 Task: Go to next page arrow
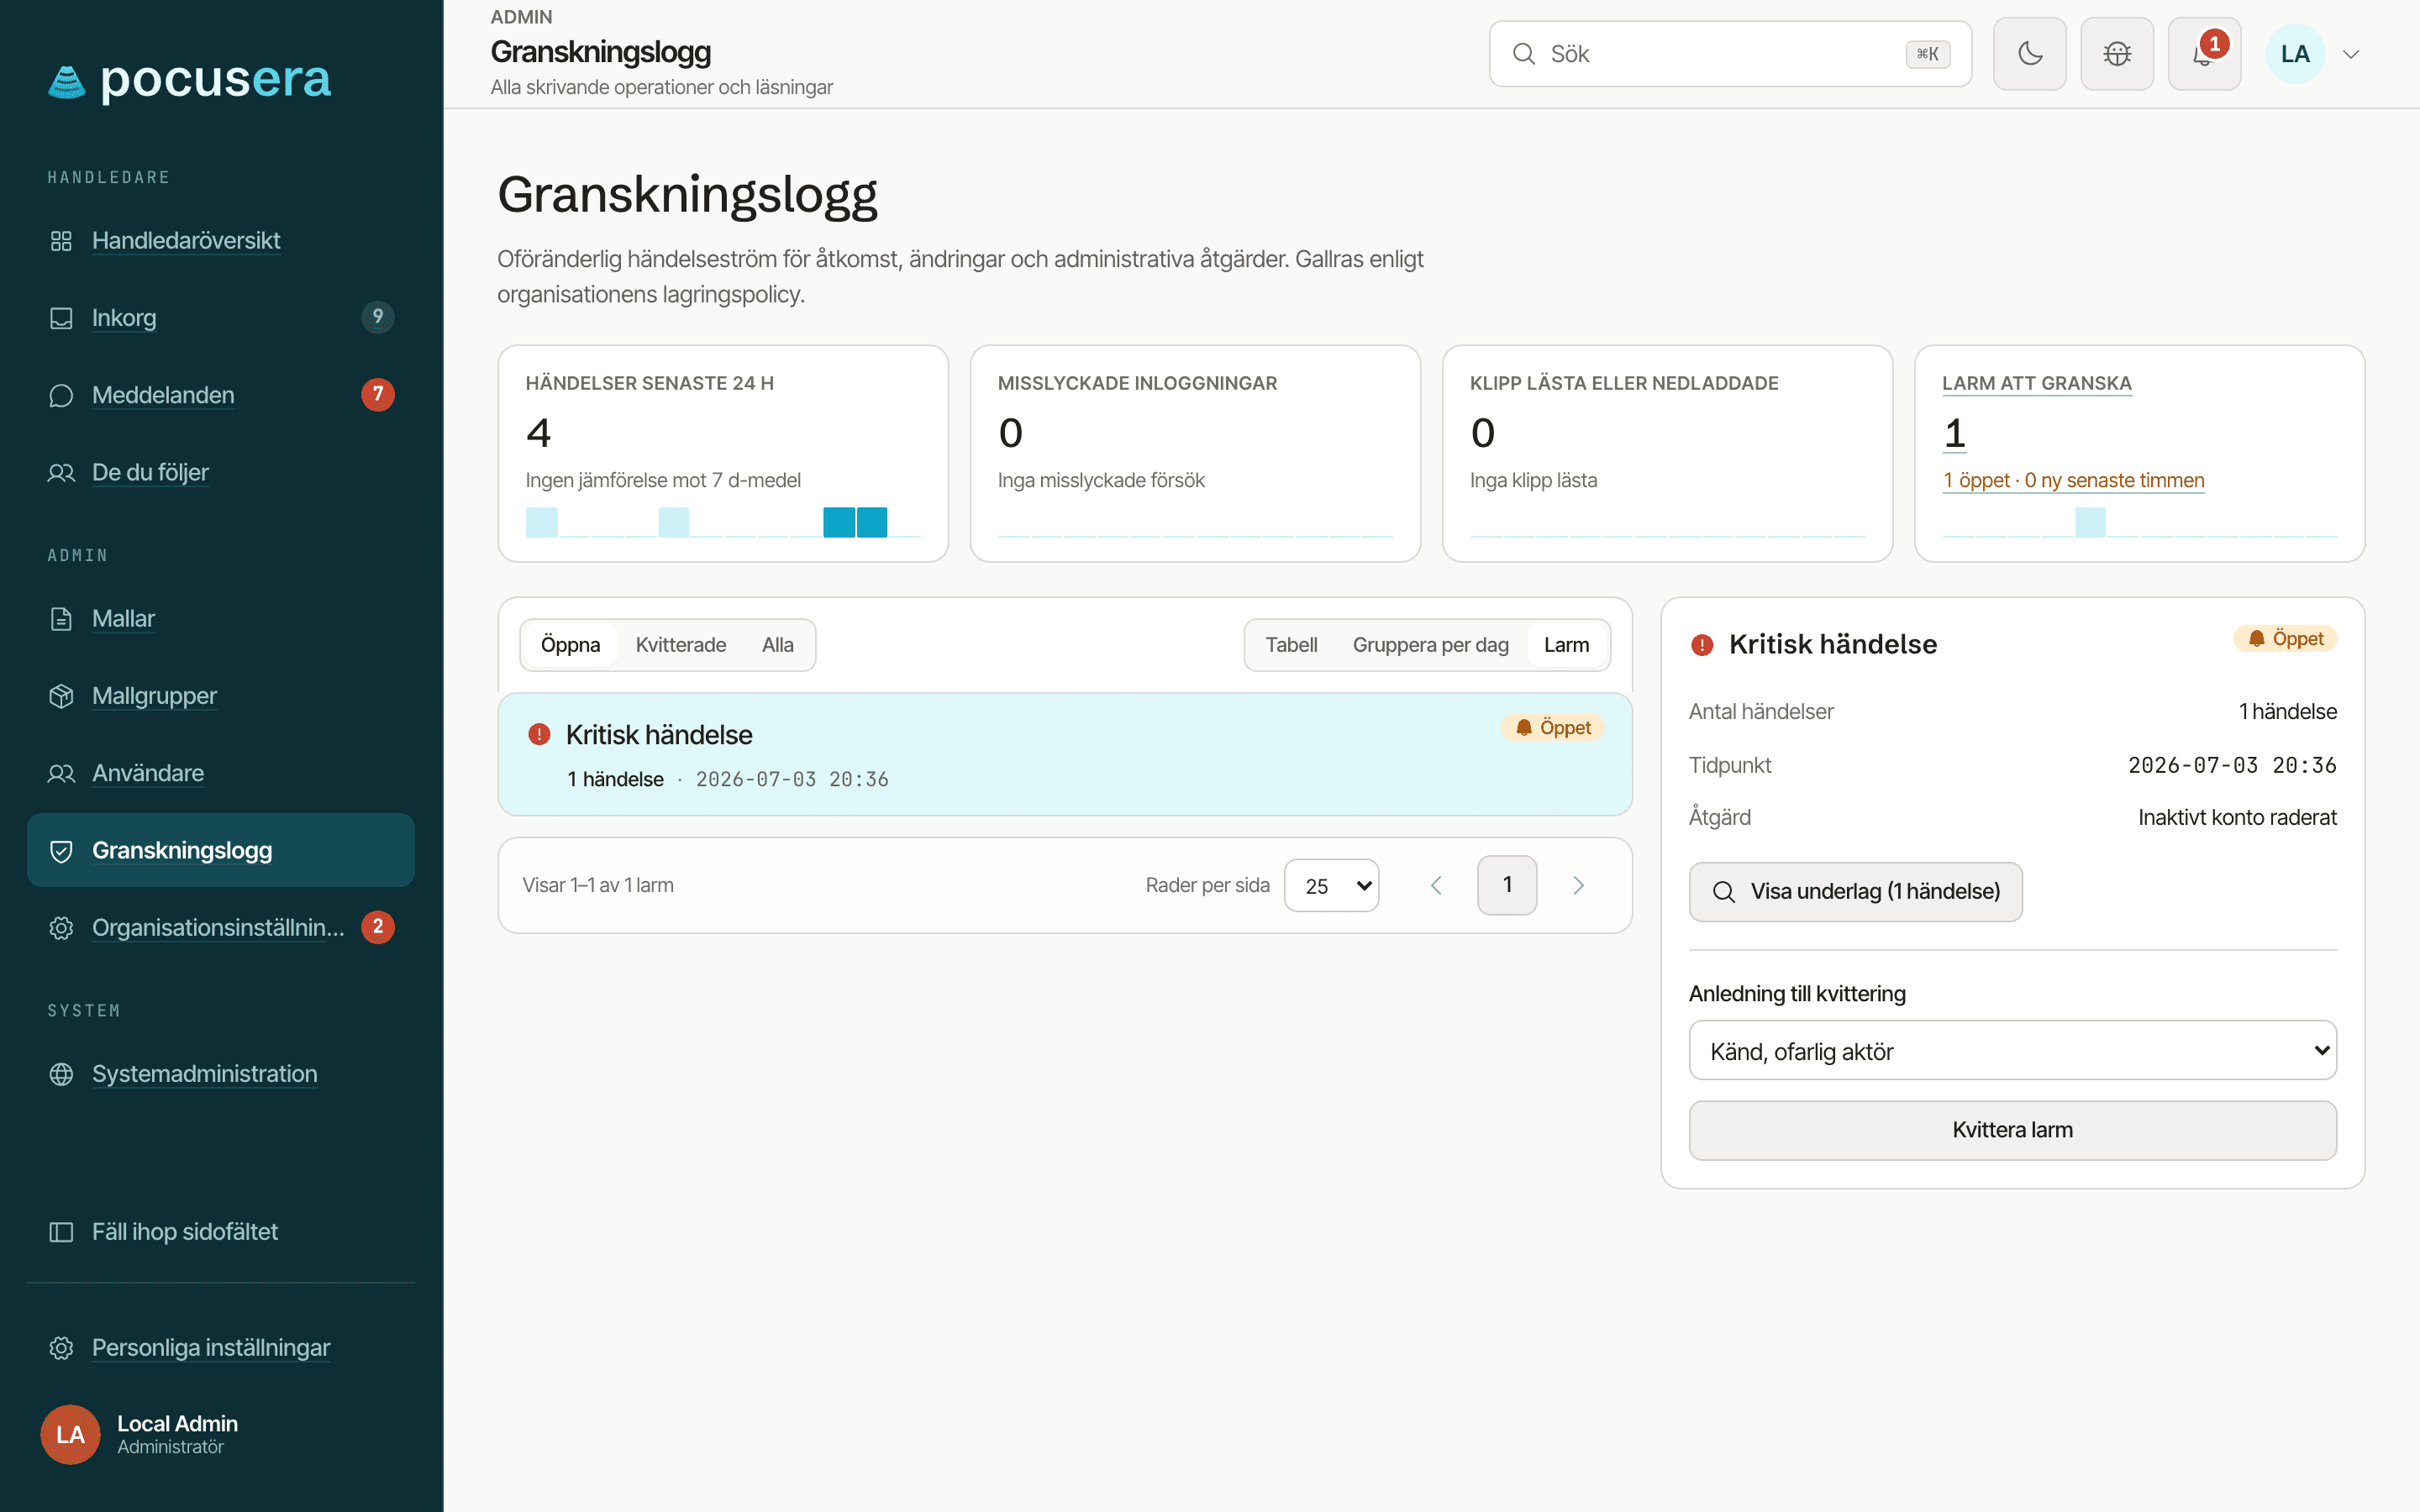point(1578,885)
